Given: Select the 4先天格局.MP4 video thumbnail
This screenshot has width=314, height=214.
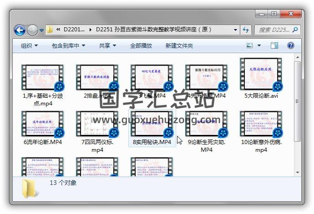Looking at the screenshot, I should coord(206,77).
